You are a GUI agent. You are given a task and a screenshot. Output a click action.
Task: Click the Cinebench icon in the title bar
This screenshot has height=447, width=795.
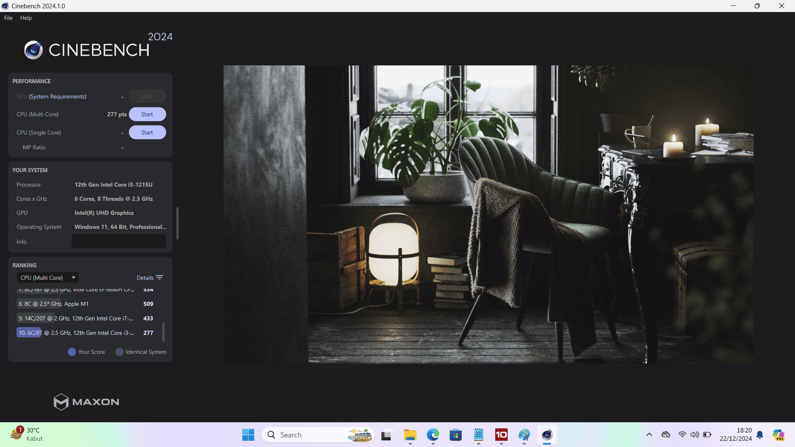(5, 6)
